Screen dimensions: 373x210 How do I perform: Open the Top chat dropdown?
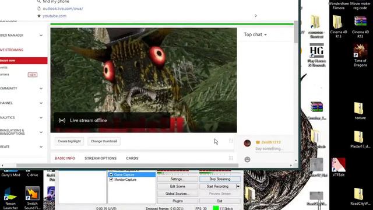tap(255, 34)
